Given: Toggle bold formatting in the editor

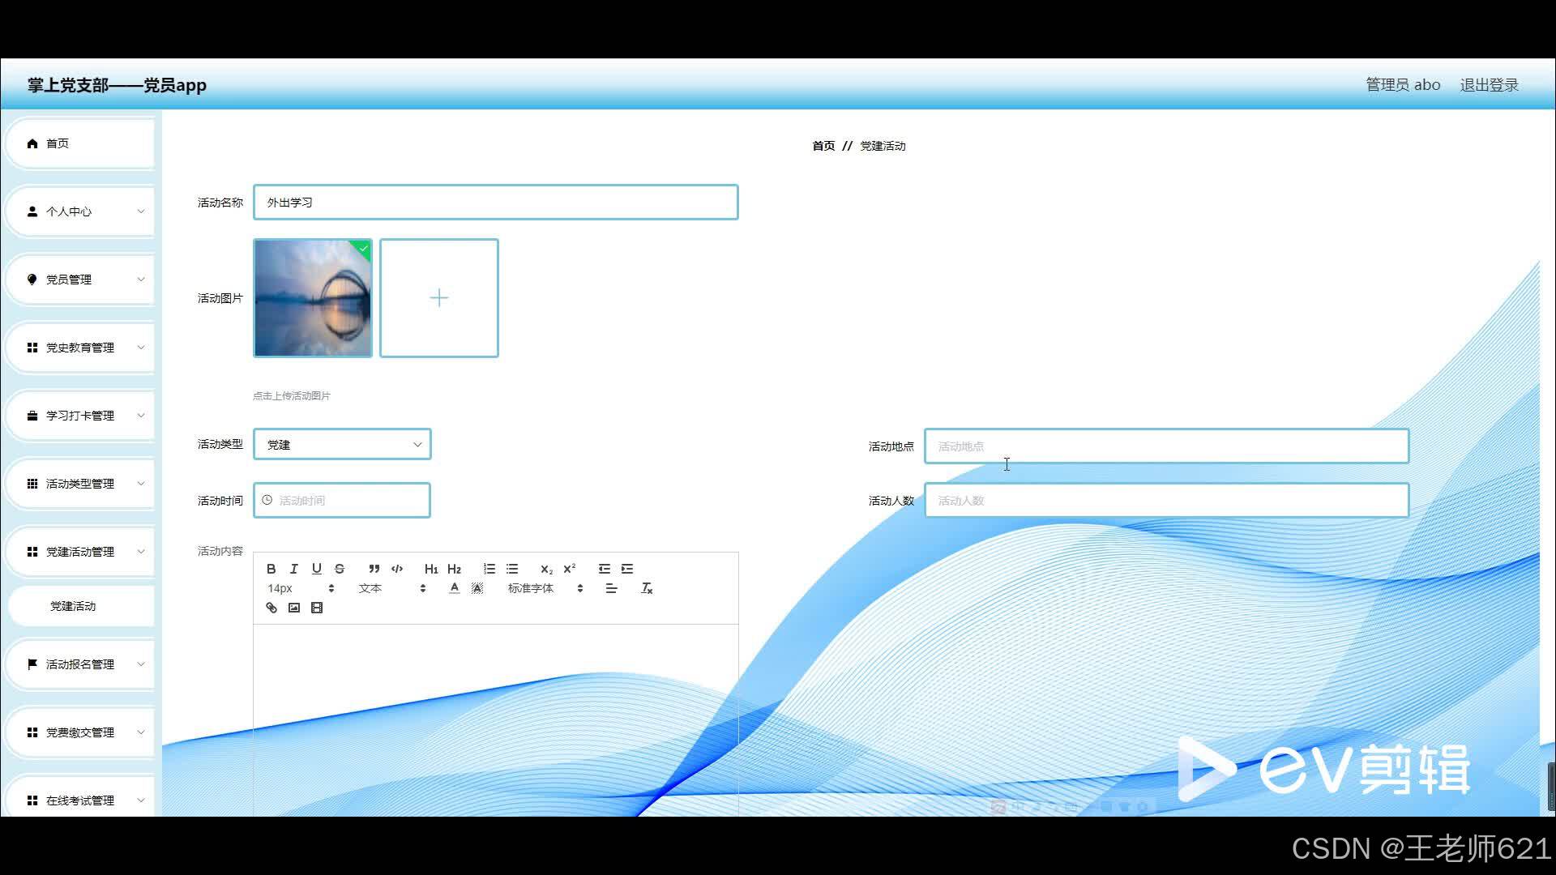Looking at the screenshot, I should (x=271, y=569).
